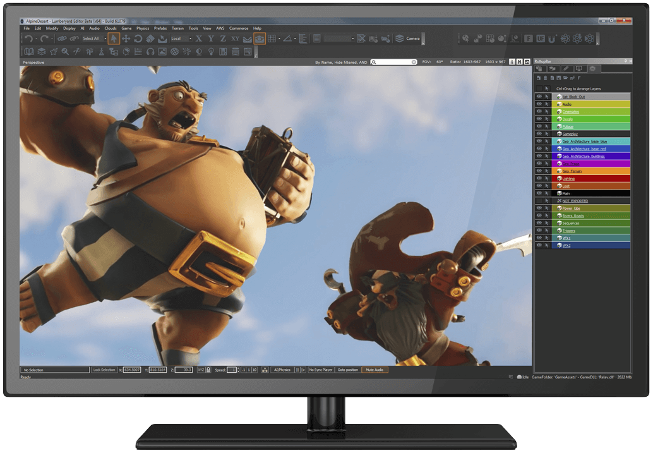Open the Terrain menu

(x=177, y=28)
